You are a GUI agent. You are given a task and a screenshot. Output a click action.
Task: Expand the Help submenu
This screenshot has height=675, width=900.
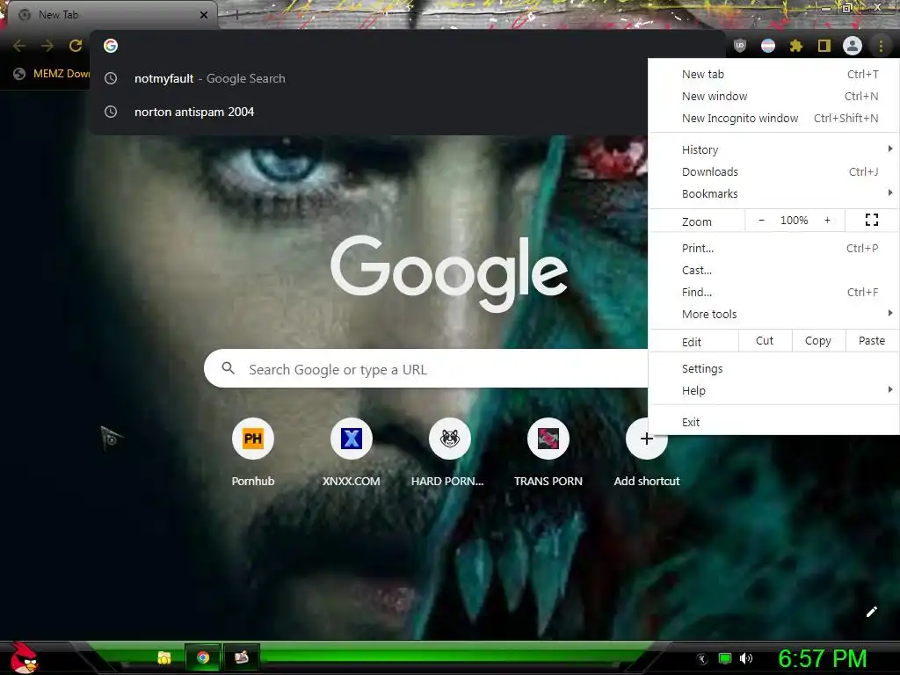(773, 390)
